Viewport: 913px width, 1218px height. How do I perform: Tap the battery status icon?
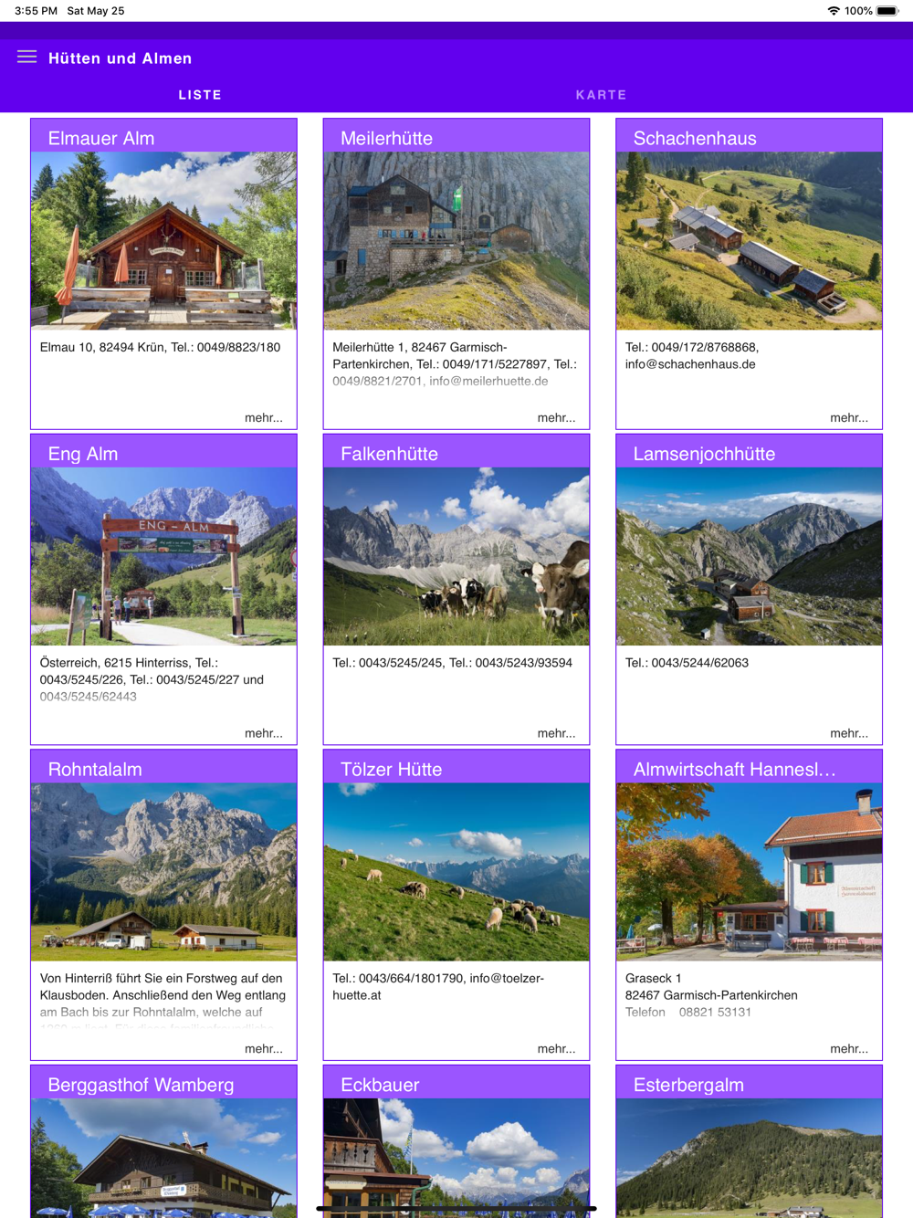(x=887, y=11)
